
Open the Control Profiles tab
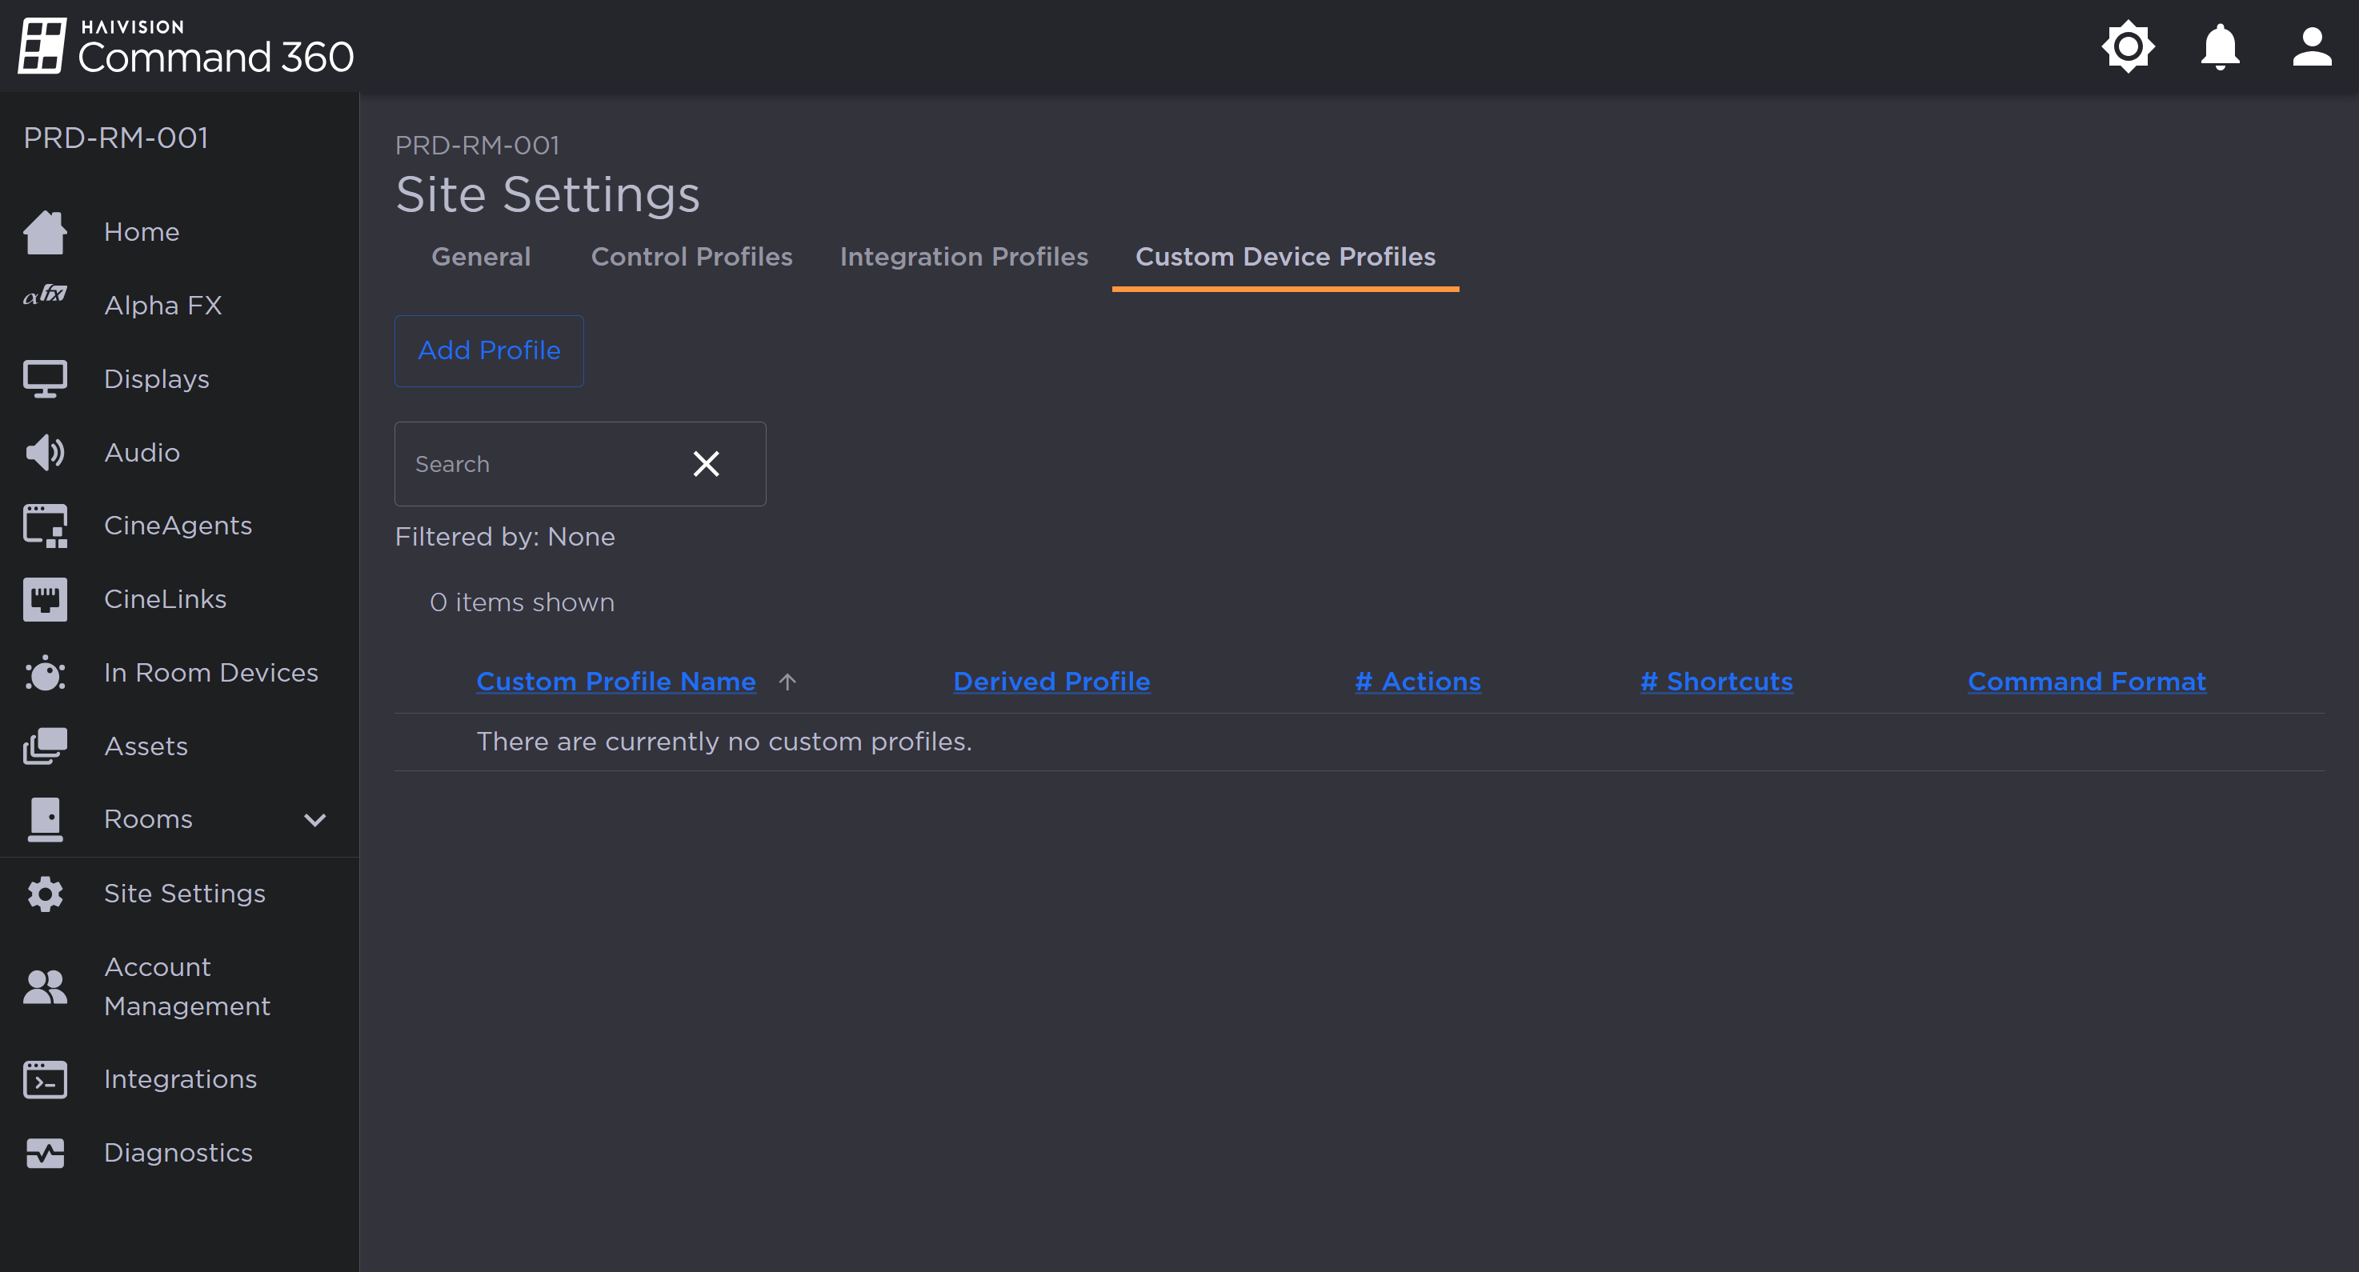[691, 257]
